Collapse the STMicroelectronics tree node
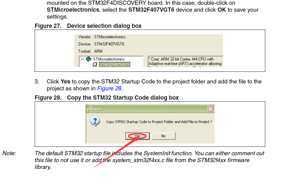This screenshot has width=282, height=189. tap(82, 59)
